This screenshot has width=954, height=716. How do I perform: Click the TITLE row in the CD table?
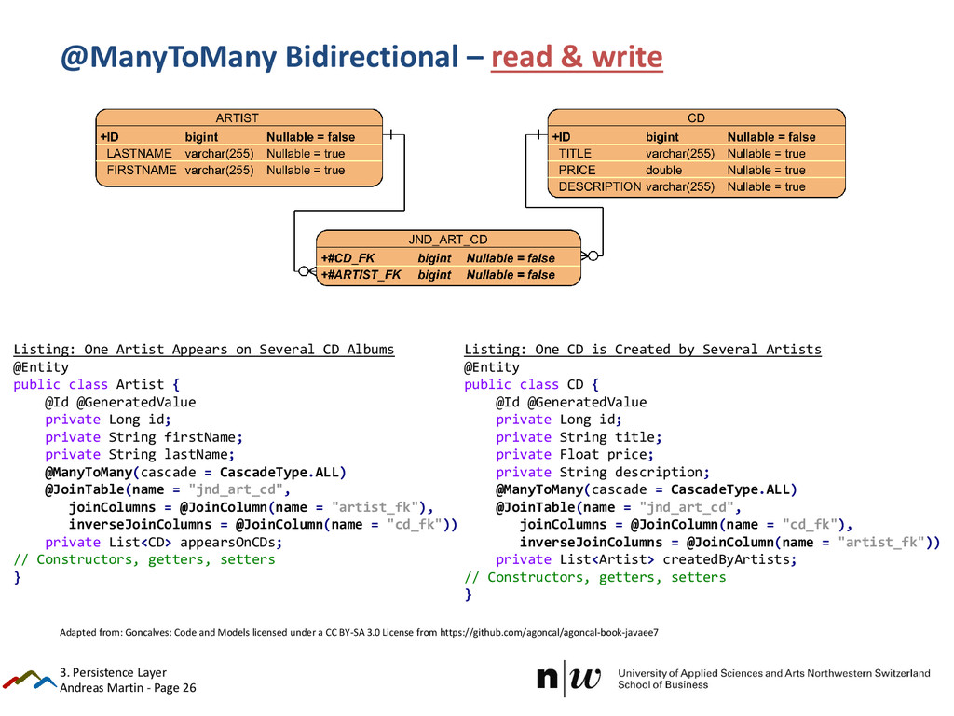click(x=696, y=154)
